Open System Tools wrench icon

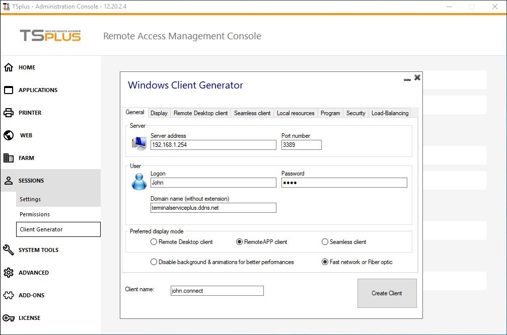[9, 249]
